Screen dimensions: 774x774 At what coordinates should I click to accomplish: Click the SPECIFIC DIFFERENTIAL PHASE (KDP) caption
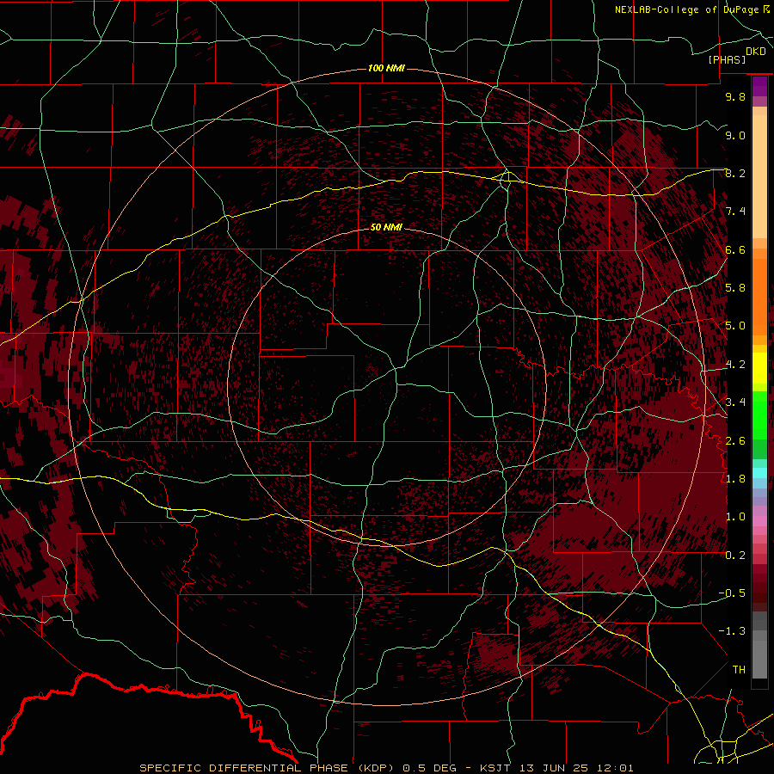pyautogui.click(x=269, y=768)
